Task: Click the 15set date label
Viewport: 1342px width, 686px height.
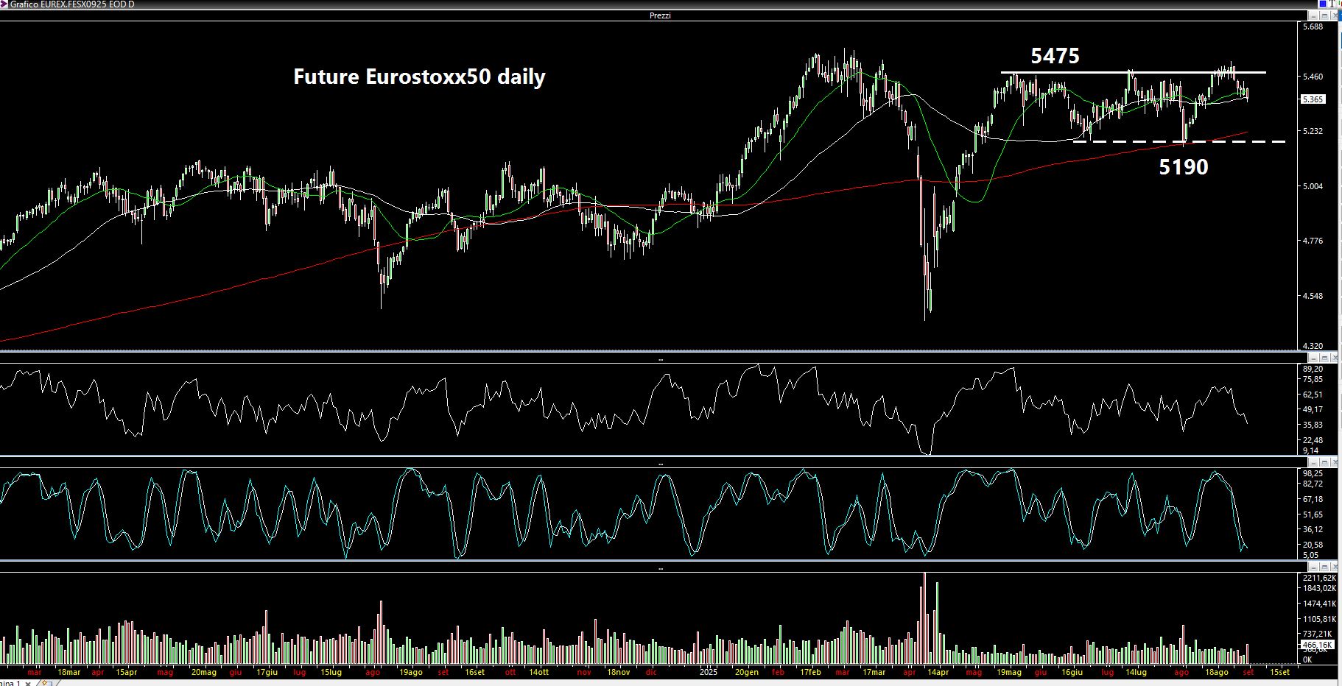Action: click(x=1280, y=672)
